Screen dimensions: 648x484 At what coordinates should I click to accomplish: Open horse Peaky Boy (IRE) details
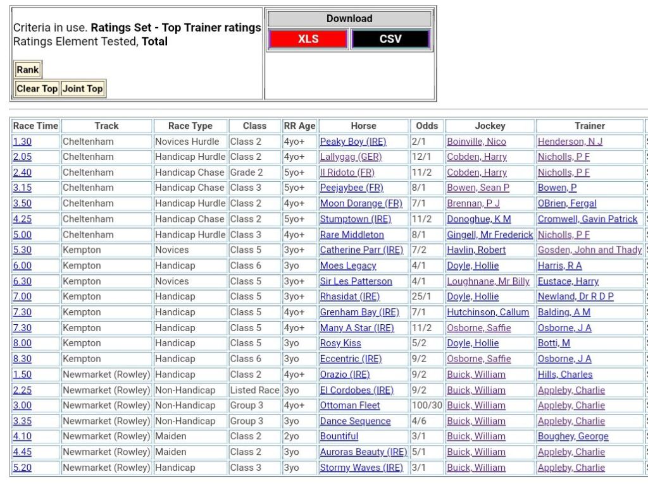point(352,142)
